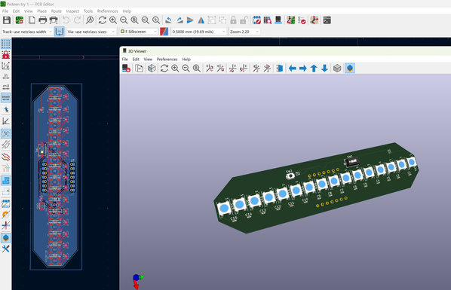This screenshot has height=290, width=451.
Task: Pan the 3D board left
Action: 292,69
